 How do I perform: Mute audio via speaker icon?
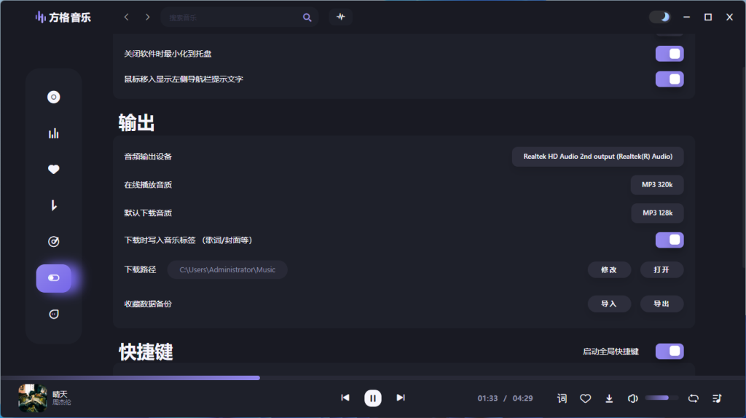(633, 398)
